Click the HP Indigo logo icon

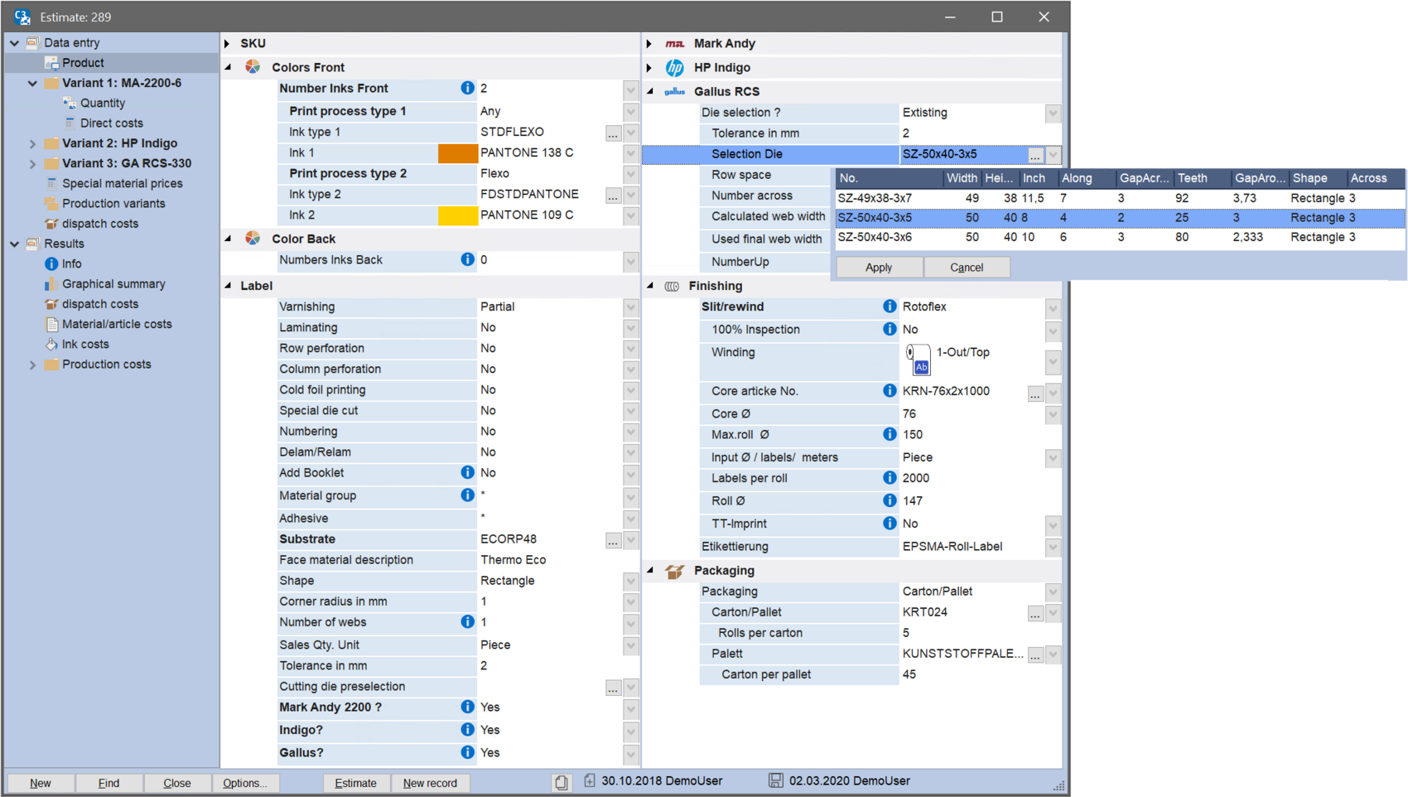675,67
